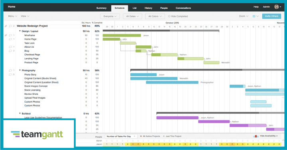Select the Stock Images Concept task

click(x=36, y=86)
